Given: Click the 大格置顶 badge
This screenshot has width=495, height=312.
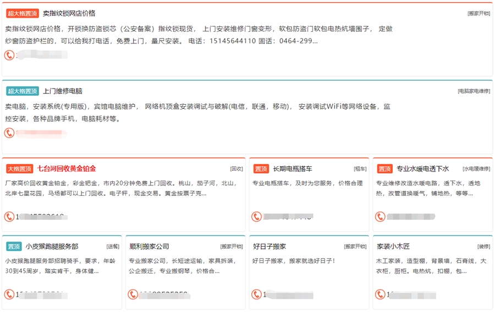Looking at the screenshot, I should [x=20, y=169].
